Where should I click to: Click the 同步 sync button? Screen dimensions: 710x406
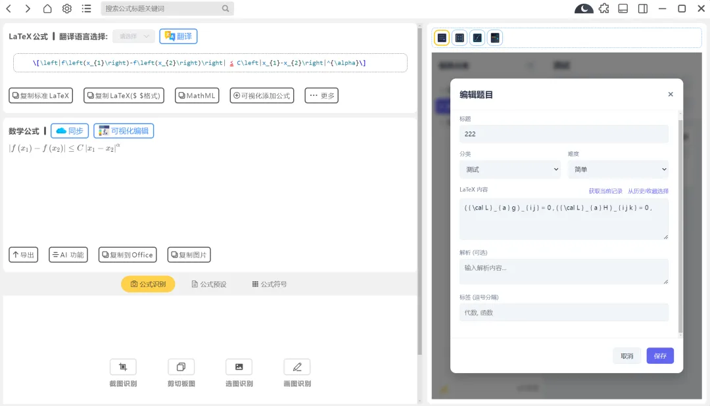tap(70, 131)
